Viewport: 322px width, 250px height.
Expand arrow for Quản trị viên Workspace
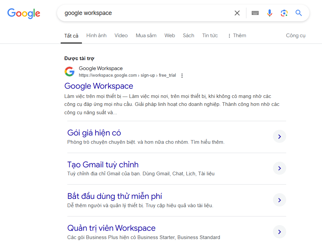280,232
